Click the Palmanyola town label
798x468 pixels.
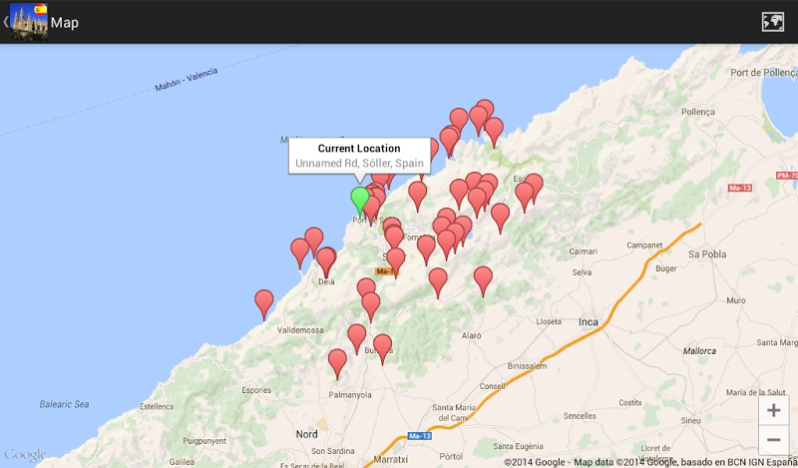350,395
